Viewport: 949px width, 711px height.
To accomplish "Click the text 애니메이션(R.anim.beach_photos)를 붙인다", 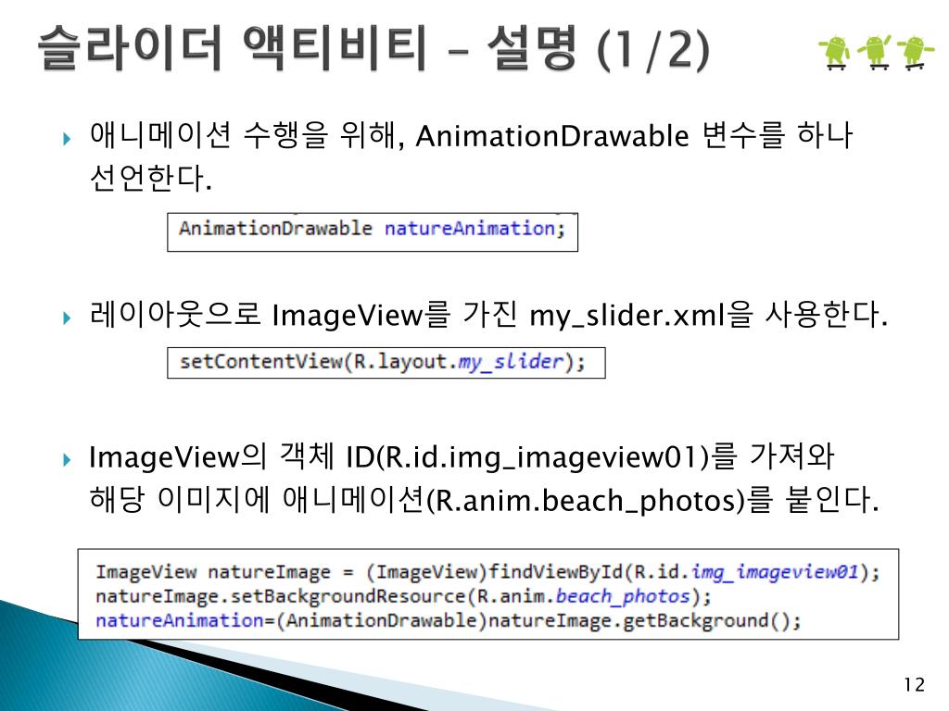I will pyautogui.click(x=580, y=500).
